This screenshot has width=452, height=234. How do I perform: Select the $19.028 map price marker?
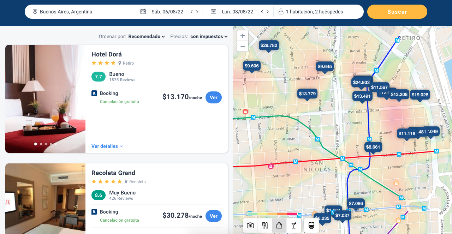[420, 95]
